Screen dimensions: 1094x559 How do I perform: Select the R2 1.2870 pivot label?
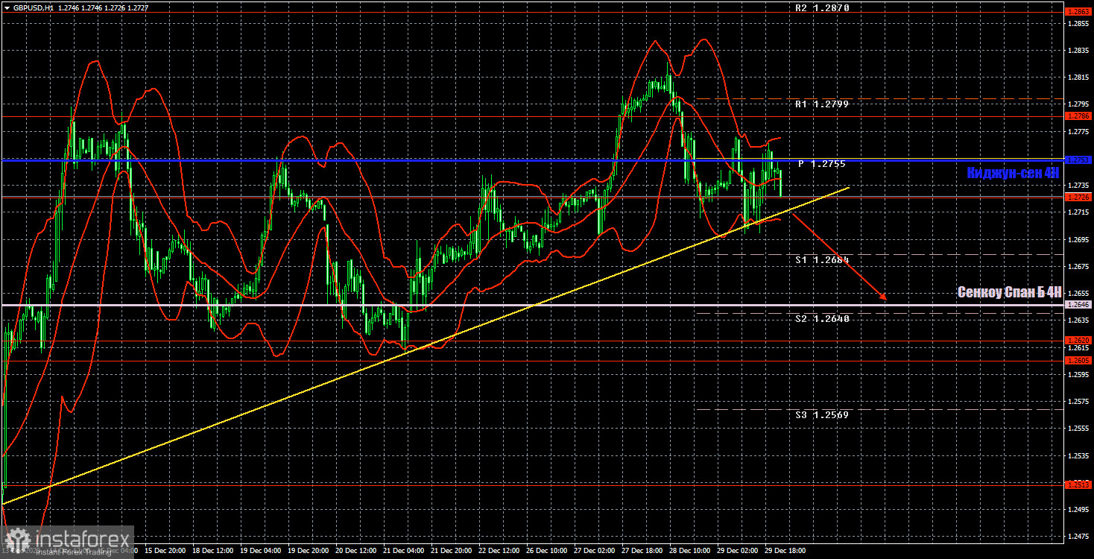click(822, 7)
